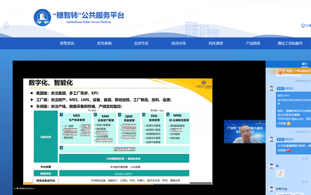Click the platform title “穗智转”公共服务平台
The height and width of the screenshot is (195, 311).
pyautogui.click(x=88, y=16)
